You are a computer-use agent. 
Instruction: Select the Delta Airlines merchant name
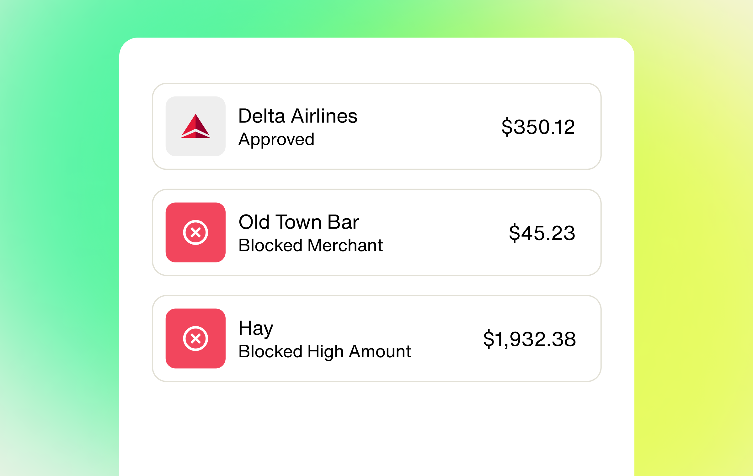(298, 116)
